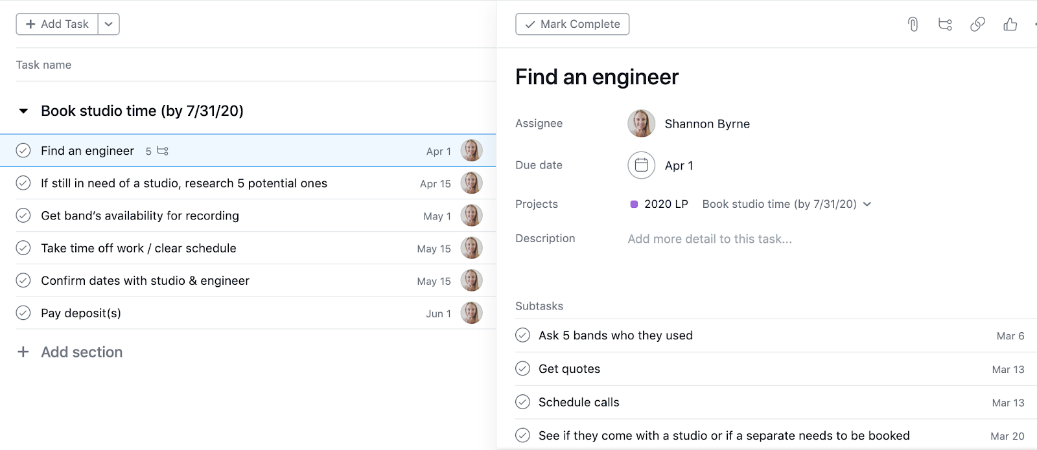Click the attachment paperclip icon
The image size is (1037, 450).
point(913,25)
